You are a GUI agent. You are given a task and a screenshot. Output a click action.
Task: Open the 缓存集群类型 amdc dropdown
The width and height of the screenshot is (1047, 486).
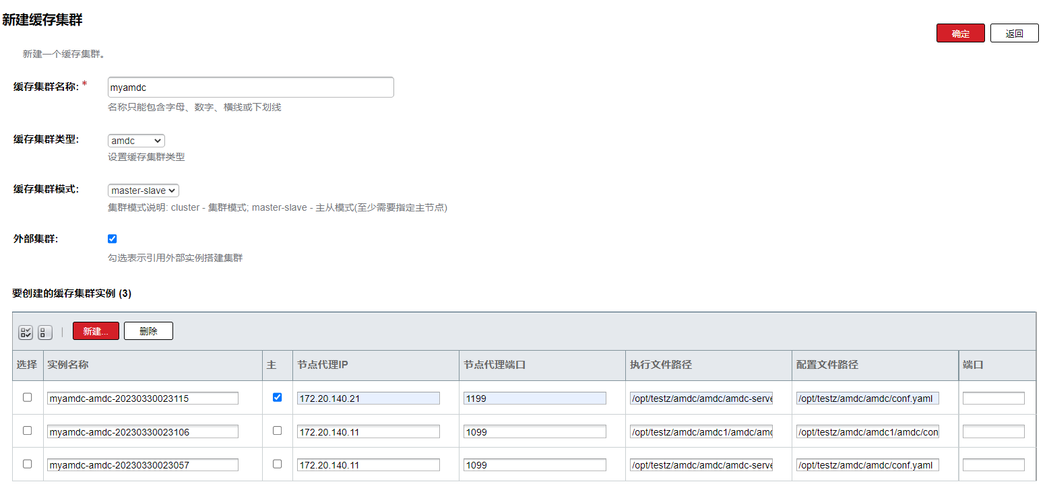(x=136, y=141)
